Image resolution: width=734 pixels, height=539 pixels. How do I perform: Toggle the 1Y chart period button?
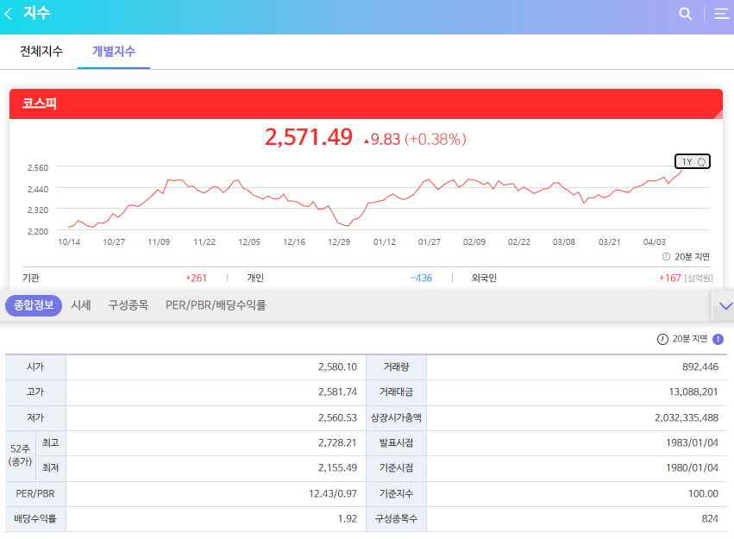(x=693, y=161)
